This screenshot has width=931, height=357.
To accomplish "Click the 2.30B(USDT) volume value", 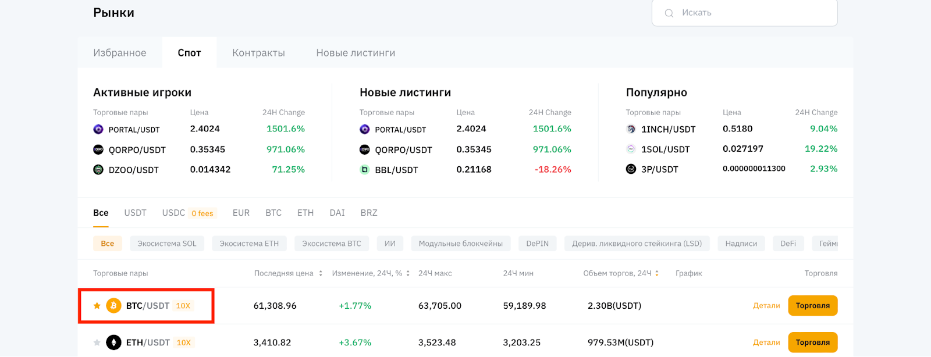I will [614, 306].
